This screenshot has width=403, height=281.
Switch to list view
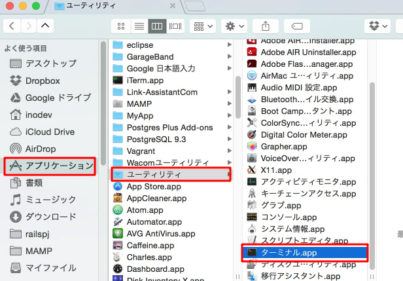pos(139,26)
